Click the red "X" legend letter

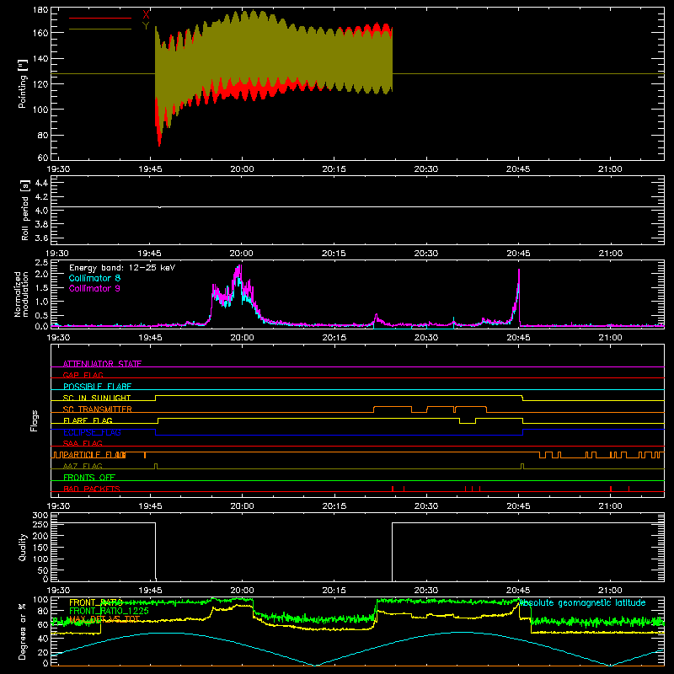click(x=146, y=15)
